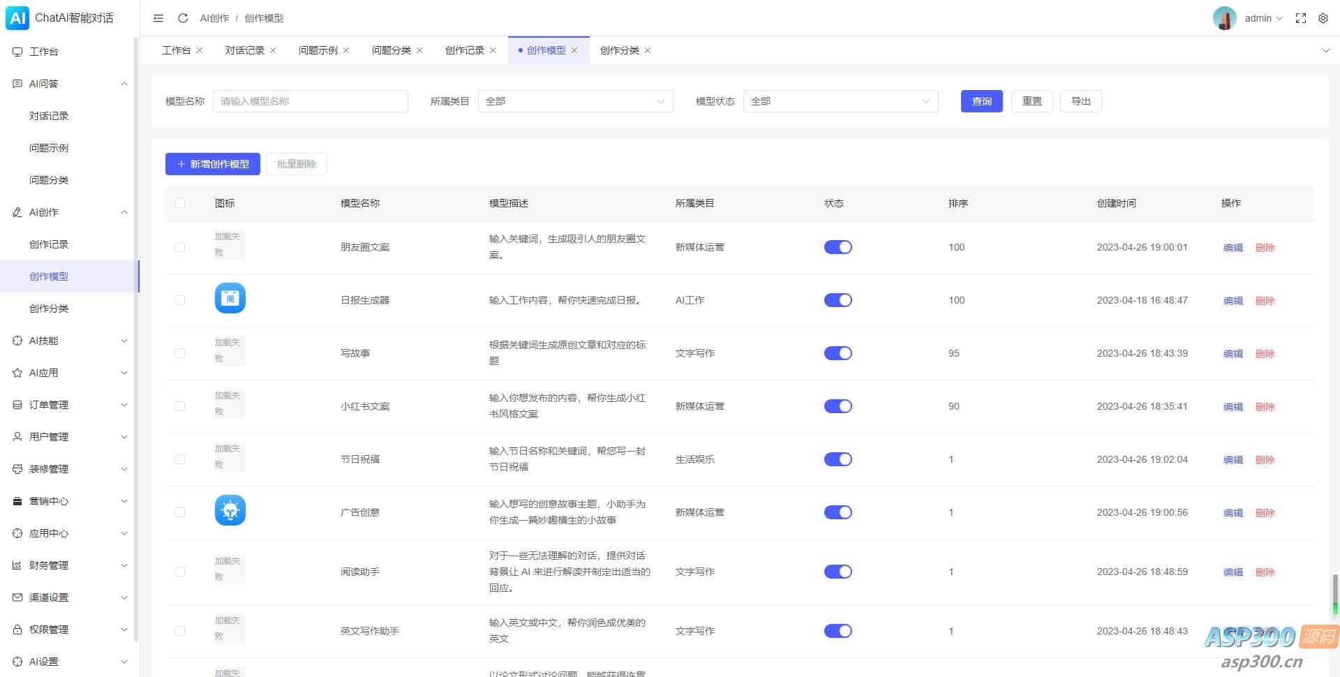This screenshot has height=677, width=1340.
Task: Disable the 朋友圈文案 status switch
Action: tap(837, 247)
